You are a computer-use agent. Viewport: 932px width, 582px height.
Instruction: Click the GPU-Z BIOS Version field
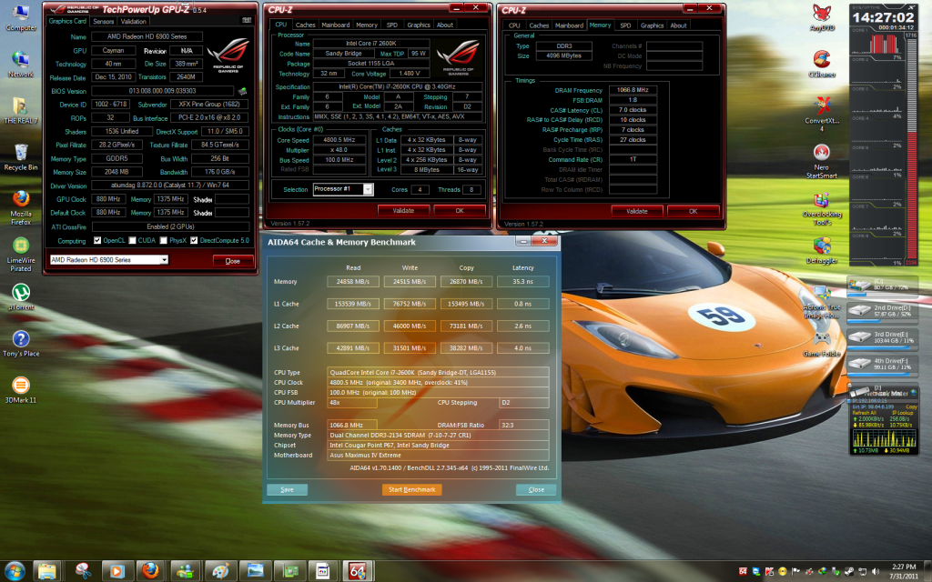(162, 92)
